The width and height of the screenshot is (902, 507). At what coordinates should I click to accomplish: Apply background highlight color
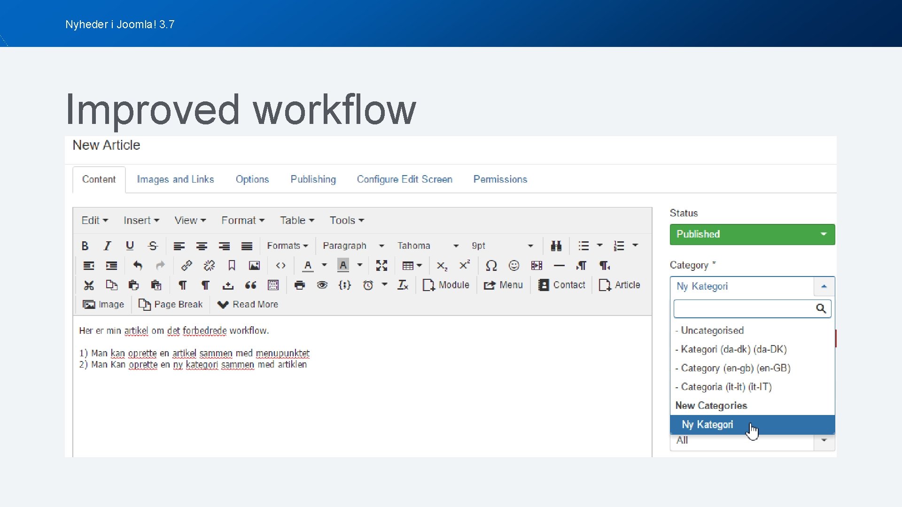(x=343, y=266)
